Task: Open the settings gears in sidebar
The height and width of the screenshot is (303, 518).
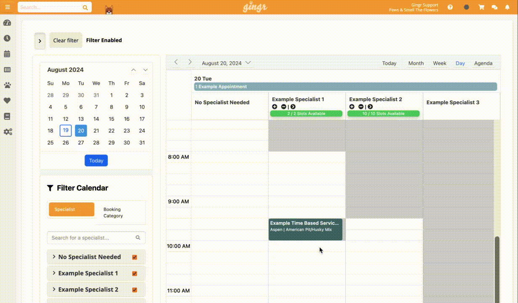Action: tap(8, 132)
